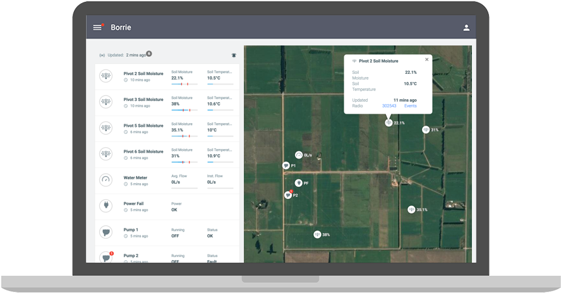The height and width of the screenshot is (293, 561).
Task: Select the P1 pump marker on map
Action: 286,165
